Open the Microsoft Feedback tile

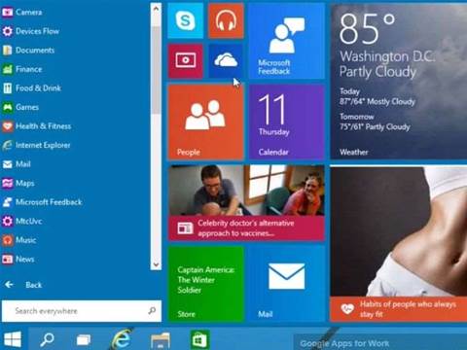tap(286, 41)
